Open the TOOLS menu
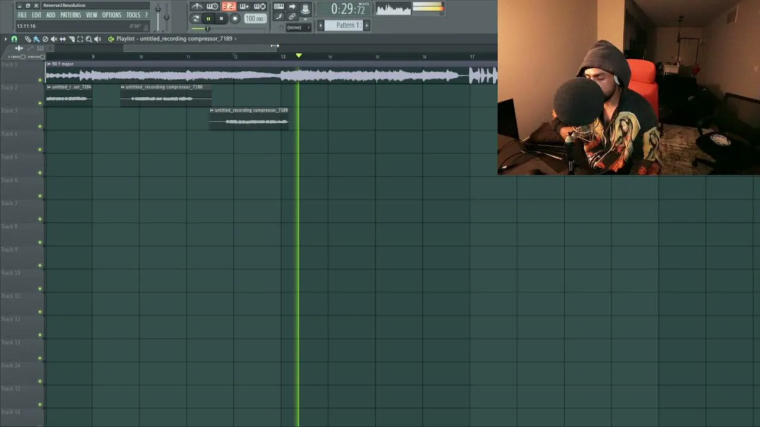 click(134, 15)
